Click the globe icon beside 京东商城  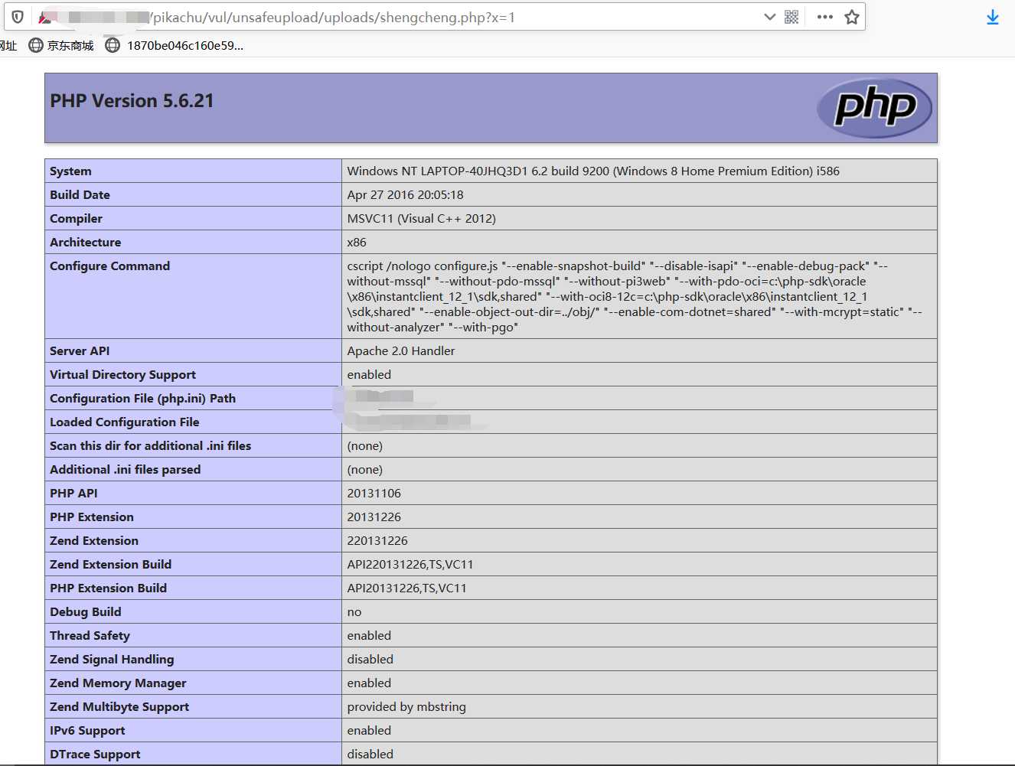[x=36, y=45]
